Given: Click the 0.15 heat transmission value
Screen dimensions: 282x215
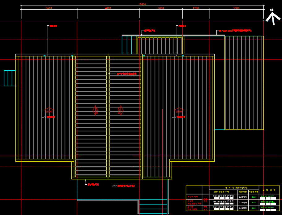Looking at the screenshot, I should tap(242, 202).
